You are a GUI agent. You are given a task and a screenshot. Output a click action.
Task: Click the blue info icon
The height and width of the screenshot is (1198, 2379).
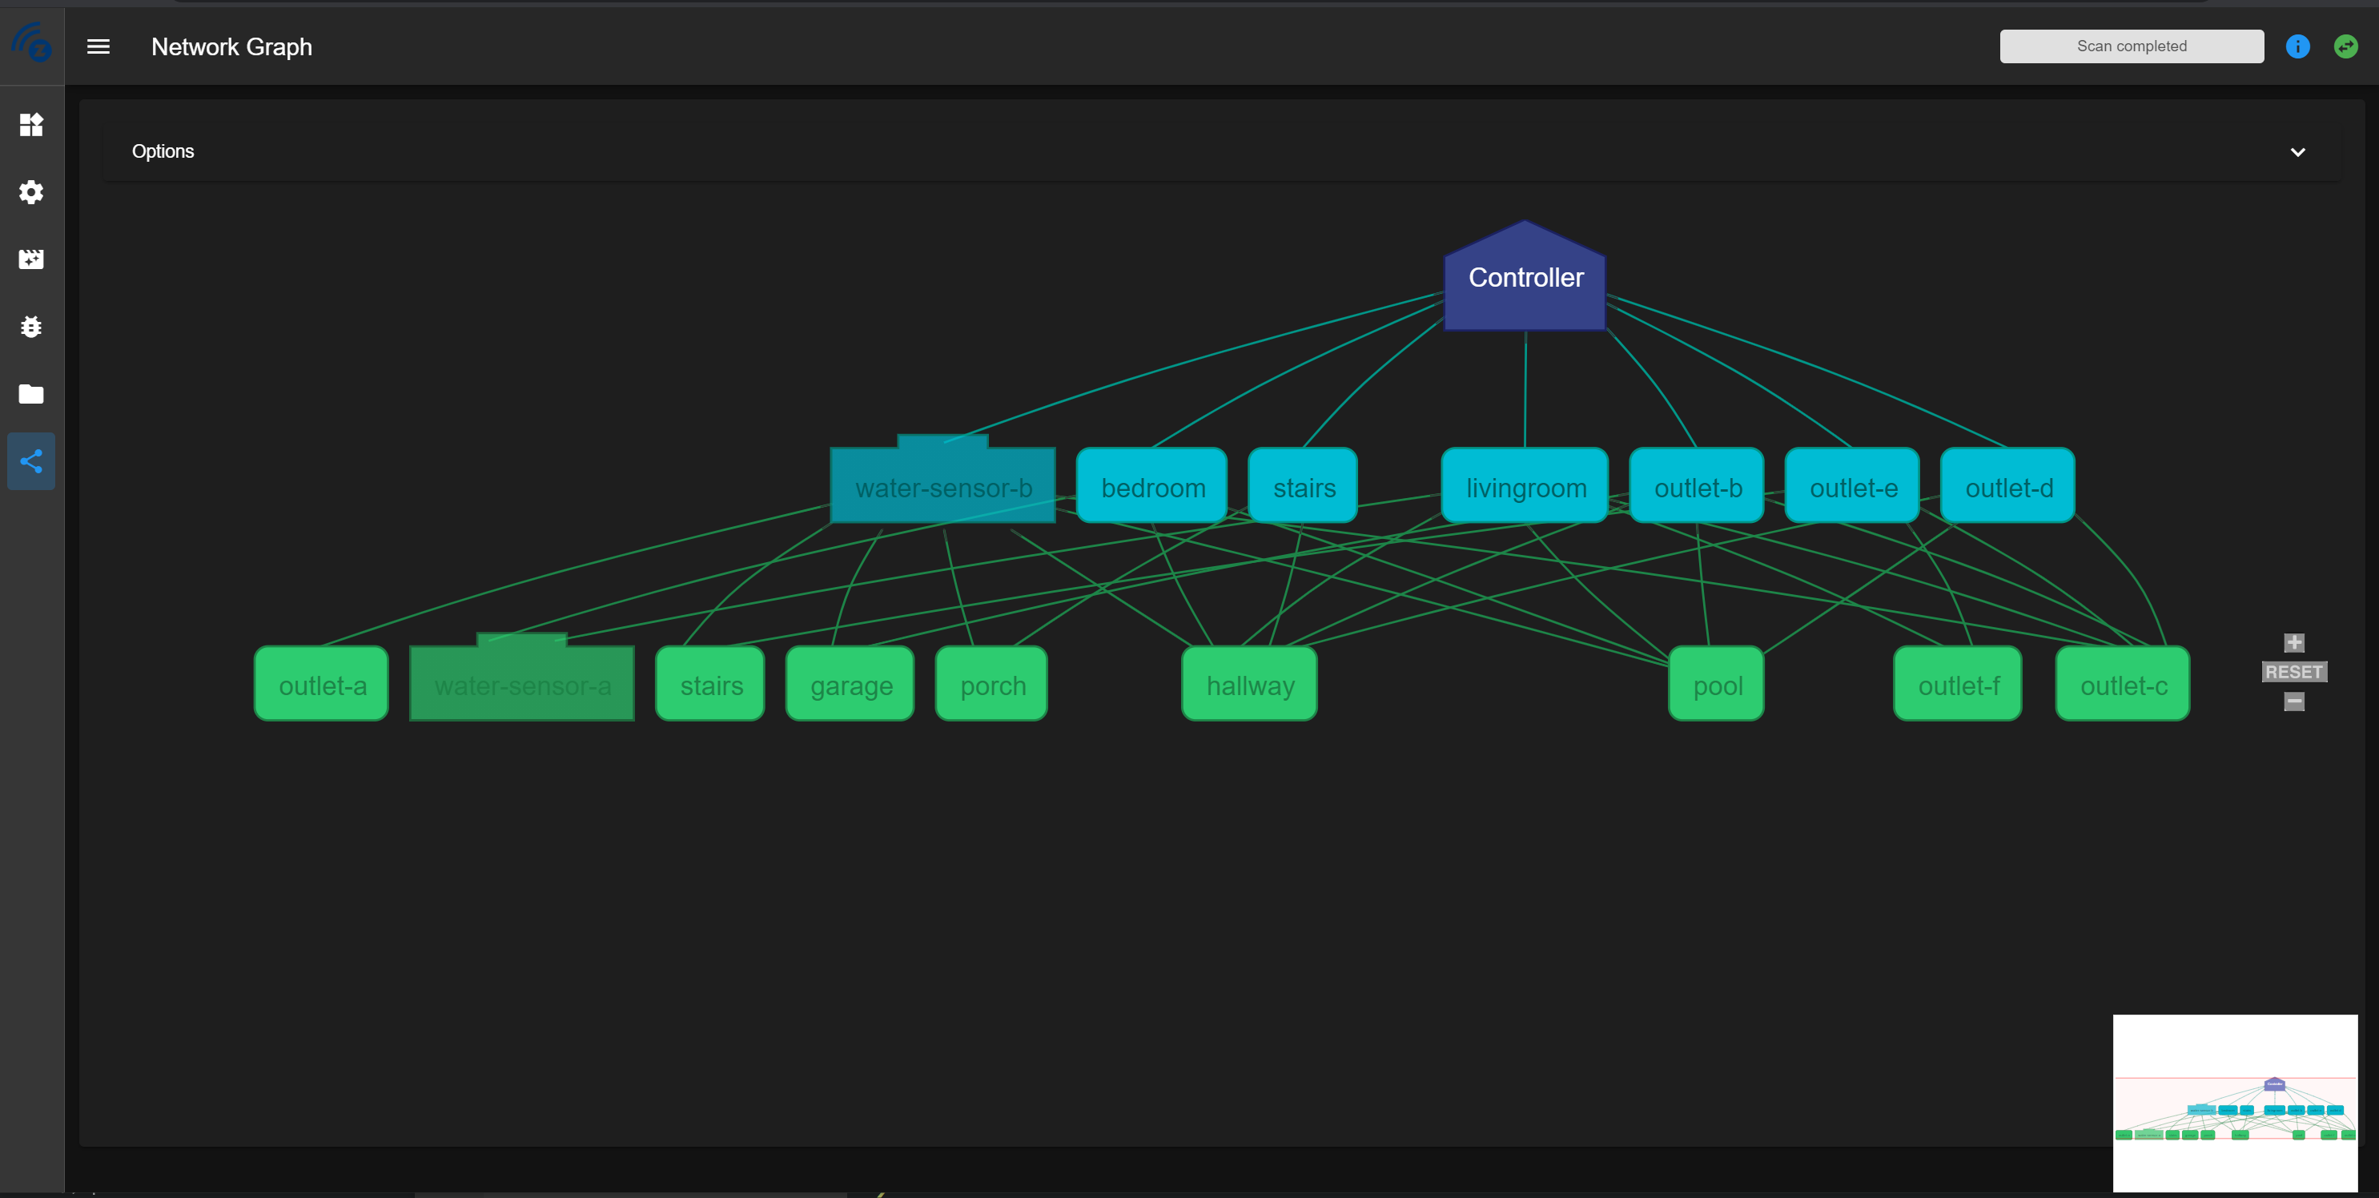point(2297,46)
